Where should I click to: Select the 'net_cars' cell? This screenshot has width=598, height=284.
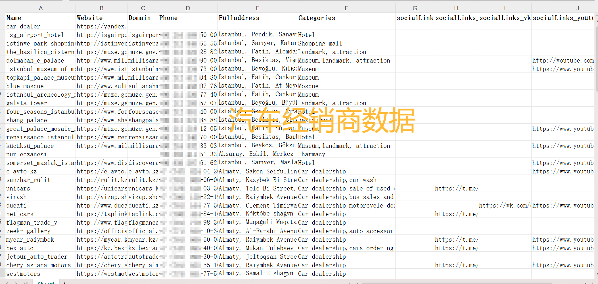tap(41, 214)
